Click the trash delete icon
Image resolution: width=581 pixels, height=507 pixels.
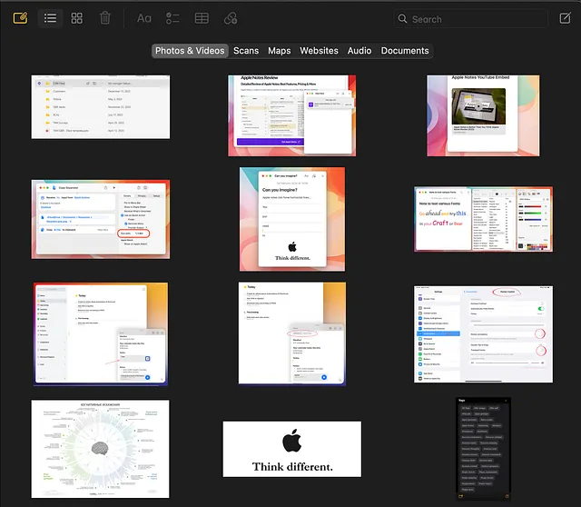pos(105,18)
